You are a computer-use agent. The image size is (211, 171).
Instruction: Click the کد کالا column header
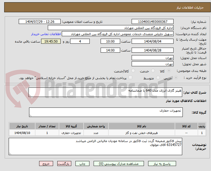point(186,126)
